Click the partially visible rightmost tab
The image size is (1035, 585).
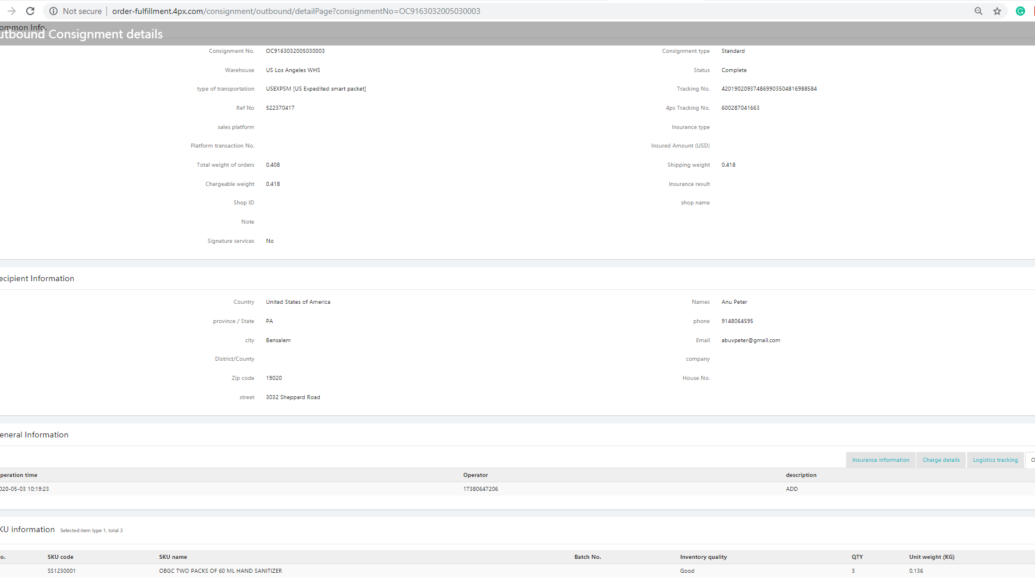click(1031, 460)
